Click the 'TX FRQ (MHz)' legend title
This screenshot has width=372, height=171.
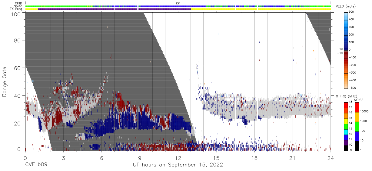click(x=345, y=96)
